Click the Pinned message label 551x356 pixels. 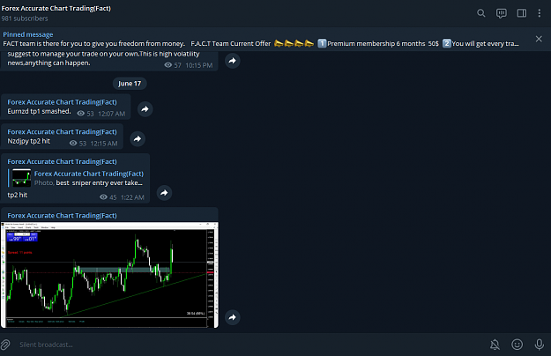[28, 34]
